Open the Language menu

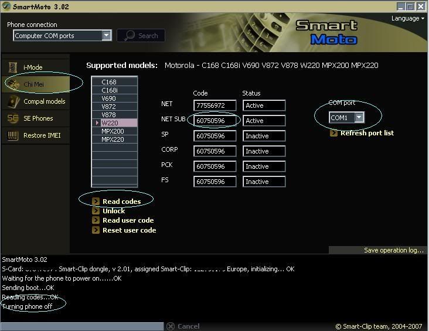(408, 18)
